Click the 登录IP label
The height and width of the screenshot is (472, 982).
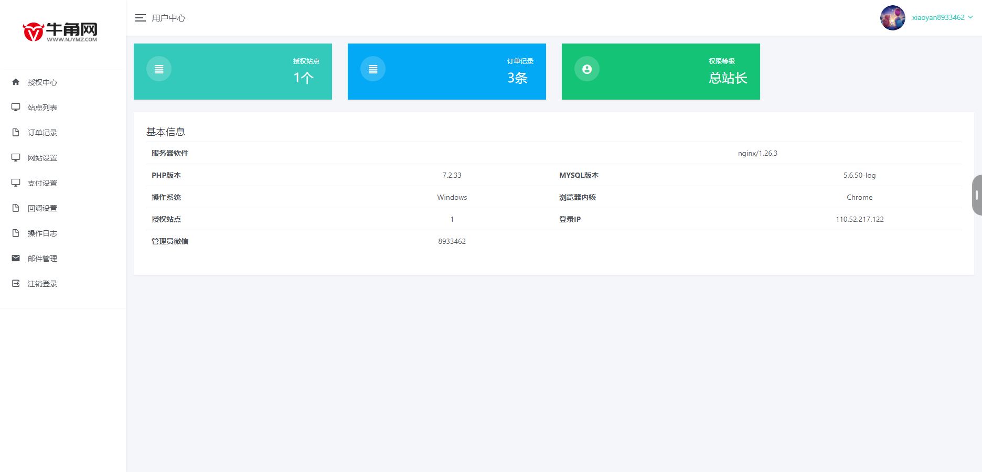click(x=570, y=219)
